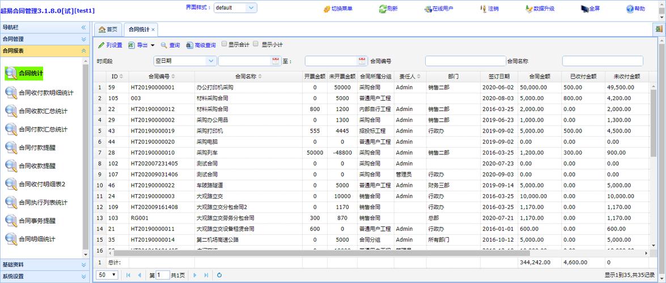
Task: Switch to 全屏 fullscreen mode
Action: (590, 8)
